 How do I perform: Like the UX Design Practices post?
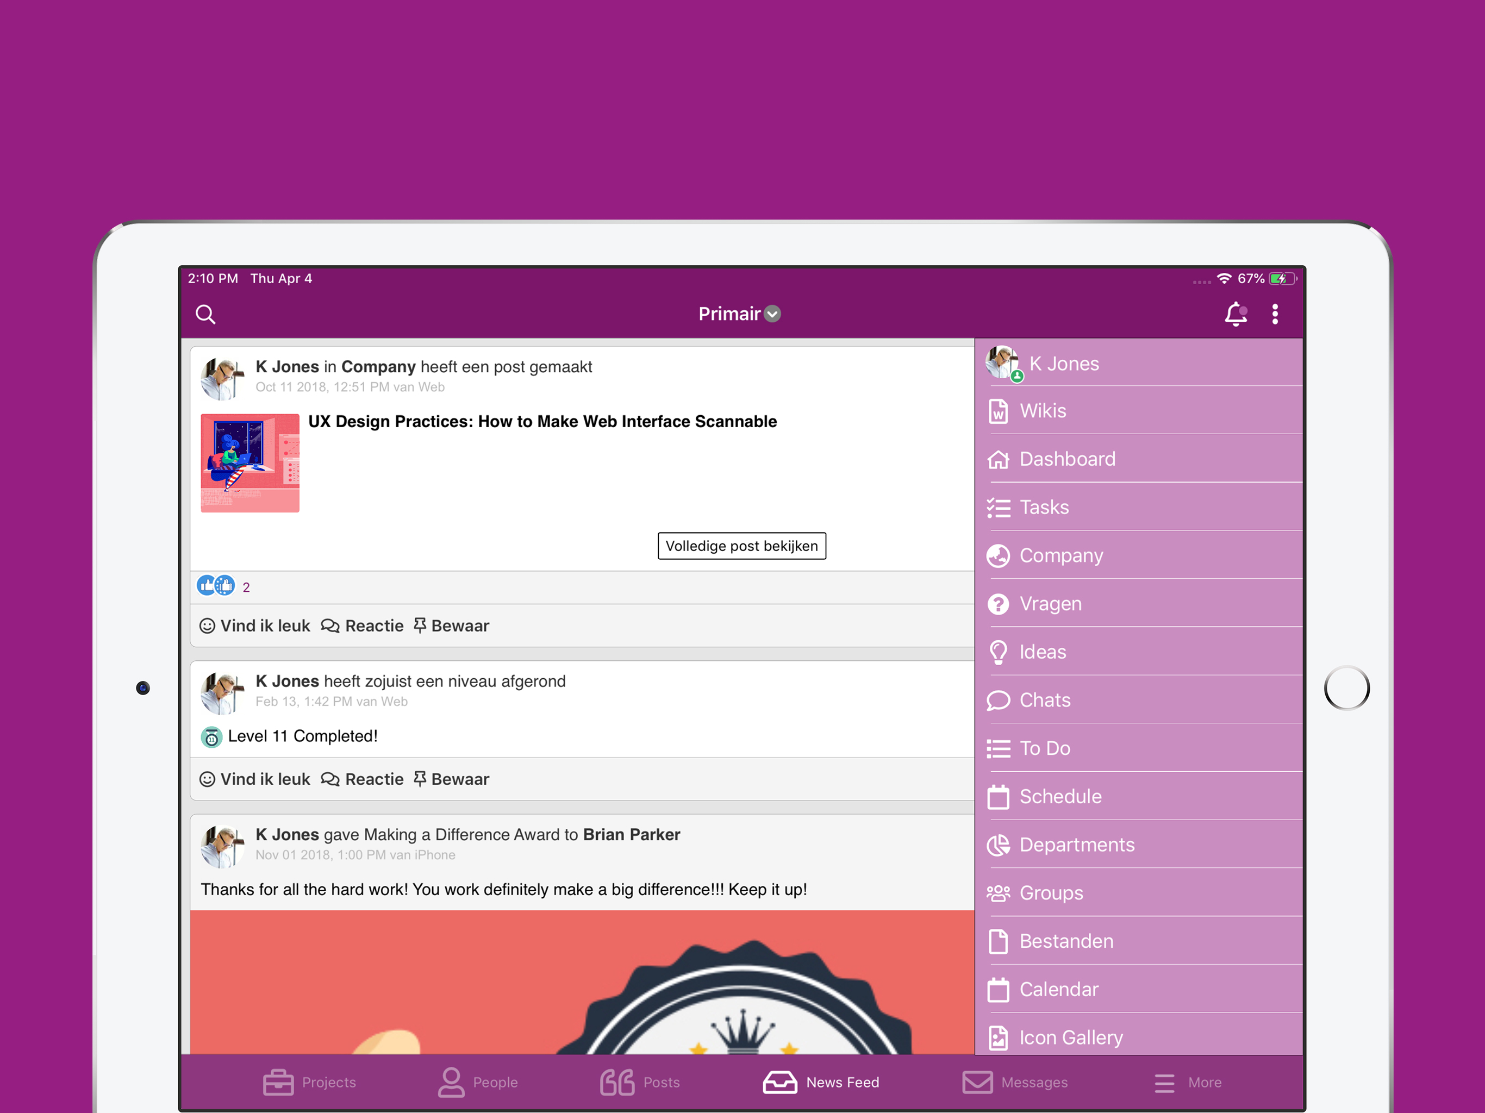(x=255, y=626)
